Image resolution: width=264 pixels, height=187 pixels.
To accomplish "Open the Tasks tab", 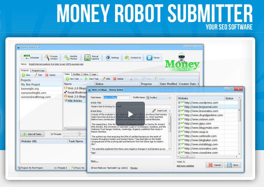I will (67, 74).
